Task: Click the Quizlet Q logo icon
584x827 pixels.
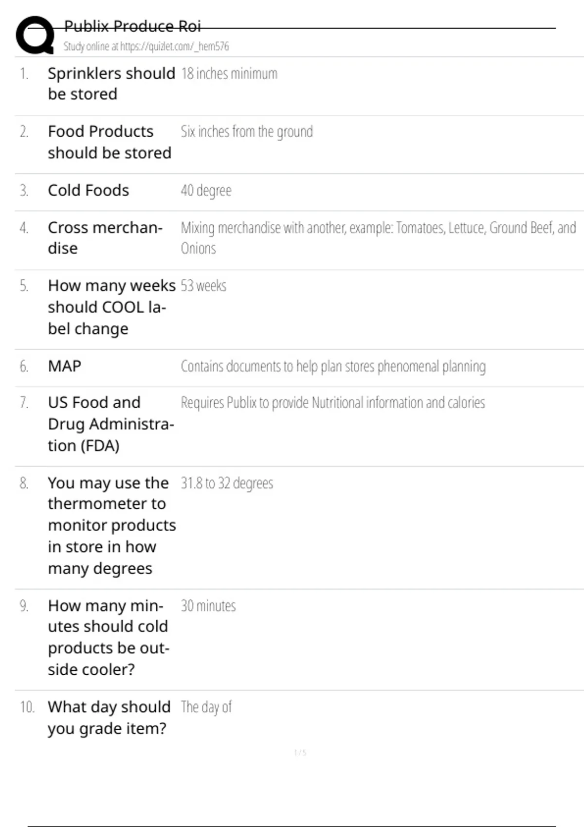Action: (35, 35)
